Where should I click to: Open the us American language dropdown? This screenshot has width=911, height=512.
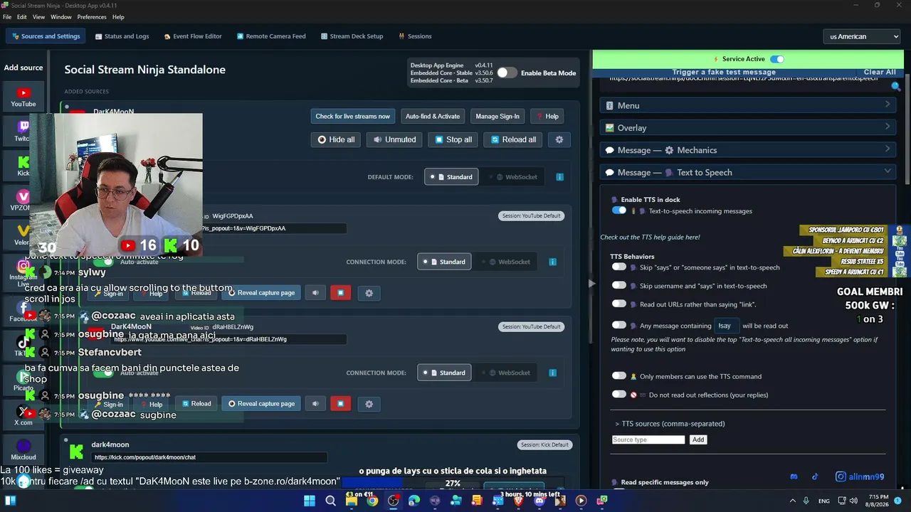(862, 36)
